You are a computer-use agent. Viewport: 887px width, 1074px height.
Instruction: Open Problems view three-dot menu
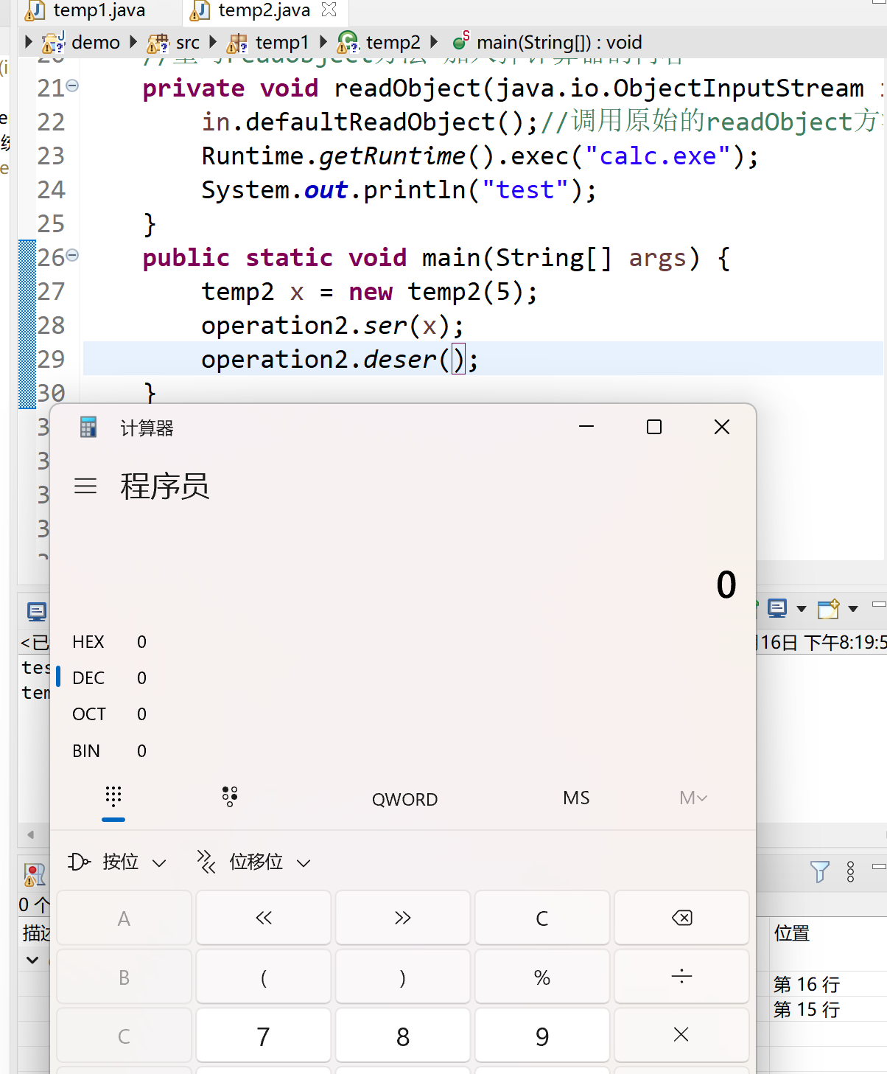[x=851, y=872]
